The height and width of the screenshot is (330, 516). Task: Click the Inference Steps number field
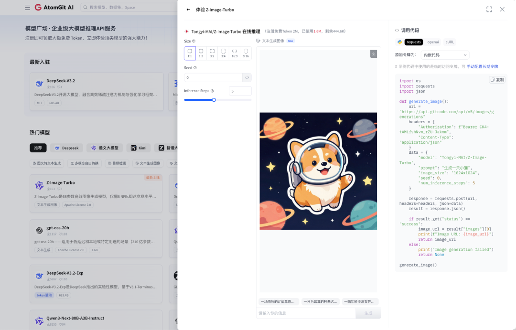tap(240, 91)
